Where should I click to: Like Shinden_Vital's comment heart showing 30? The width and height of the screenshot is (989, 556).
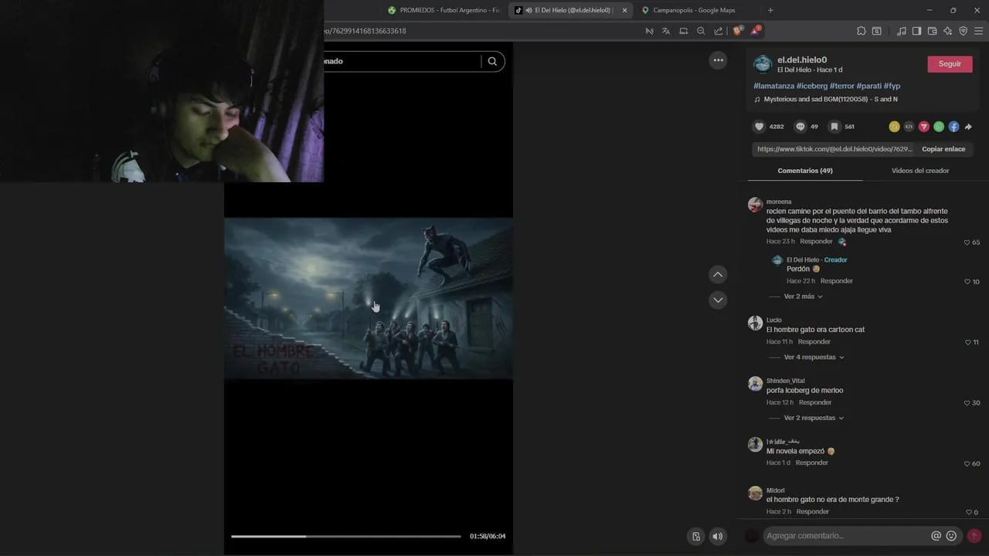coord(967,403)
